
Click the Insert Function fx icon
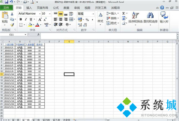tap(38, 34)
